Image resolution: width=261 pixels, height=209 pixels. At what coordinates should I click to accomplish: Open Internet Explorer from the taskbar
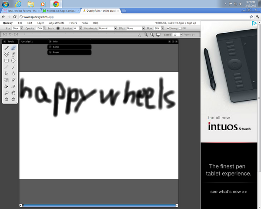[18, 4]
